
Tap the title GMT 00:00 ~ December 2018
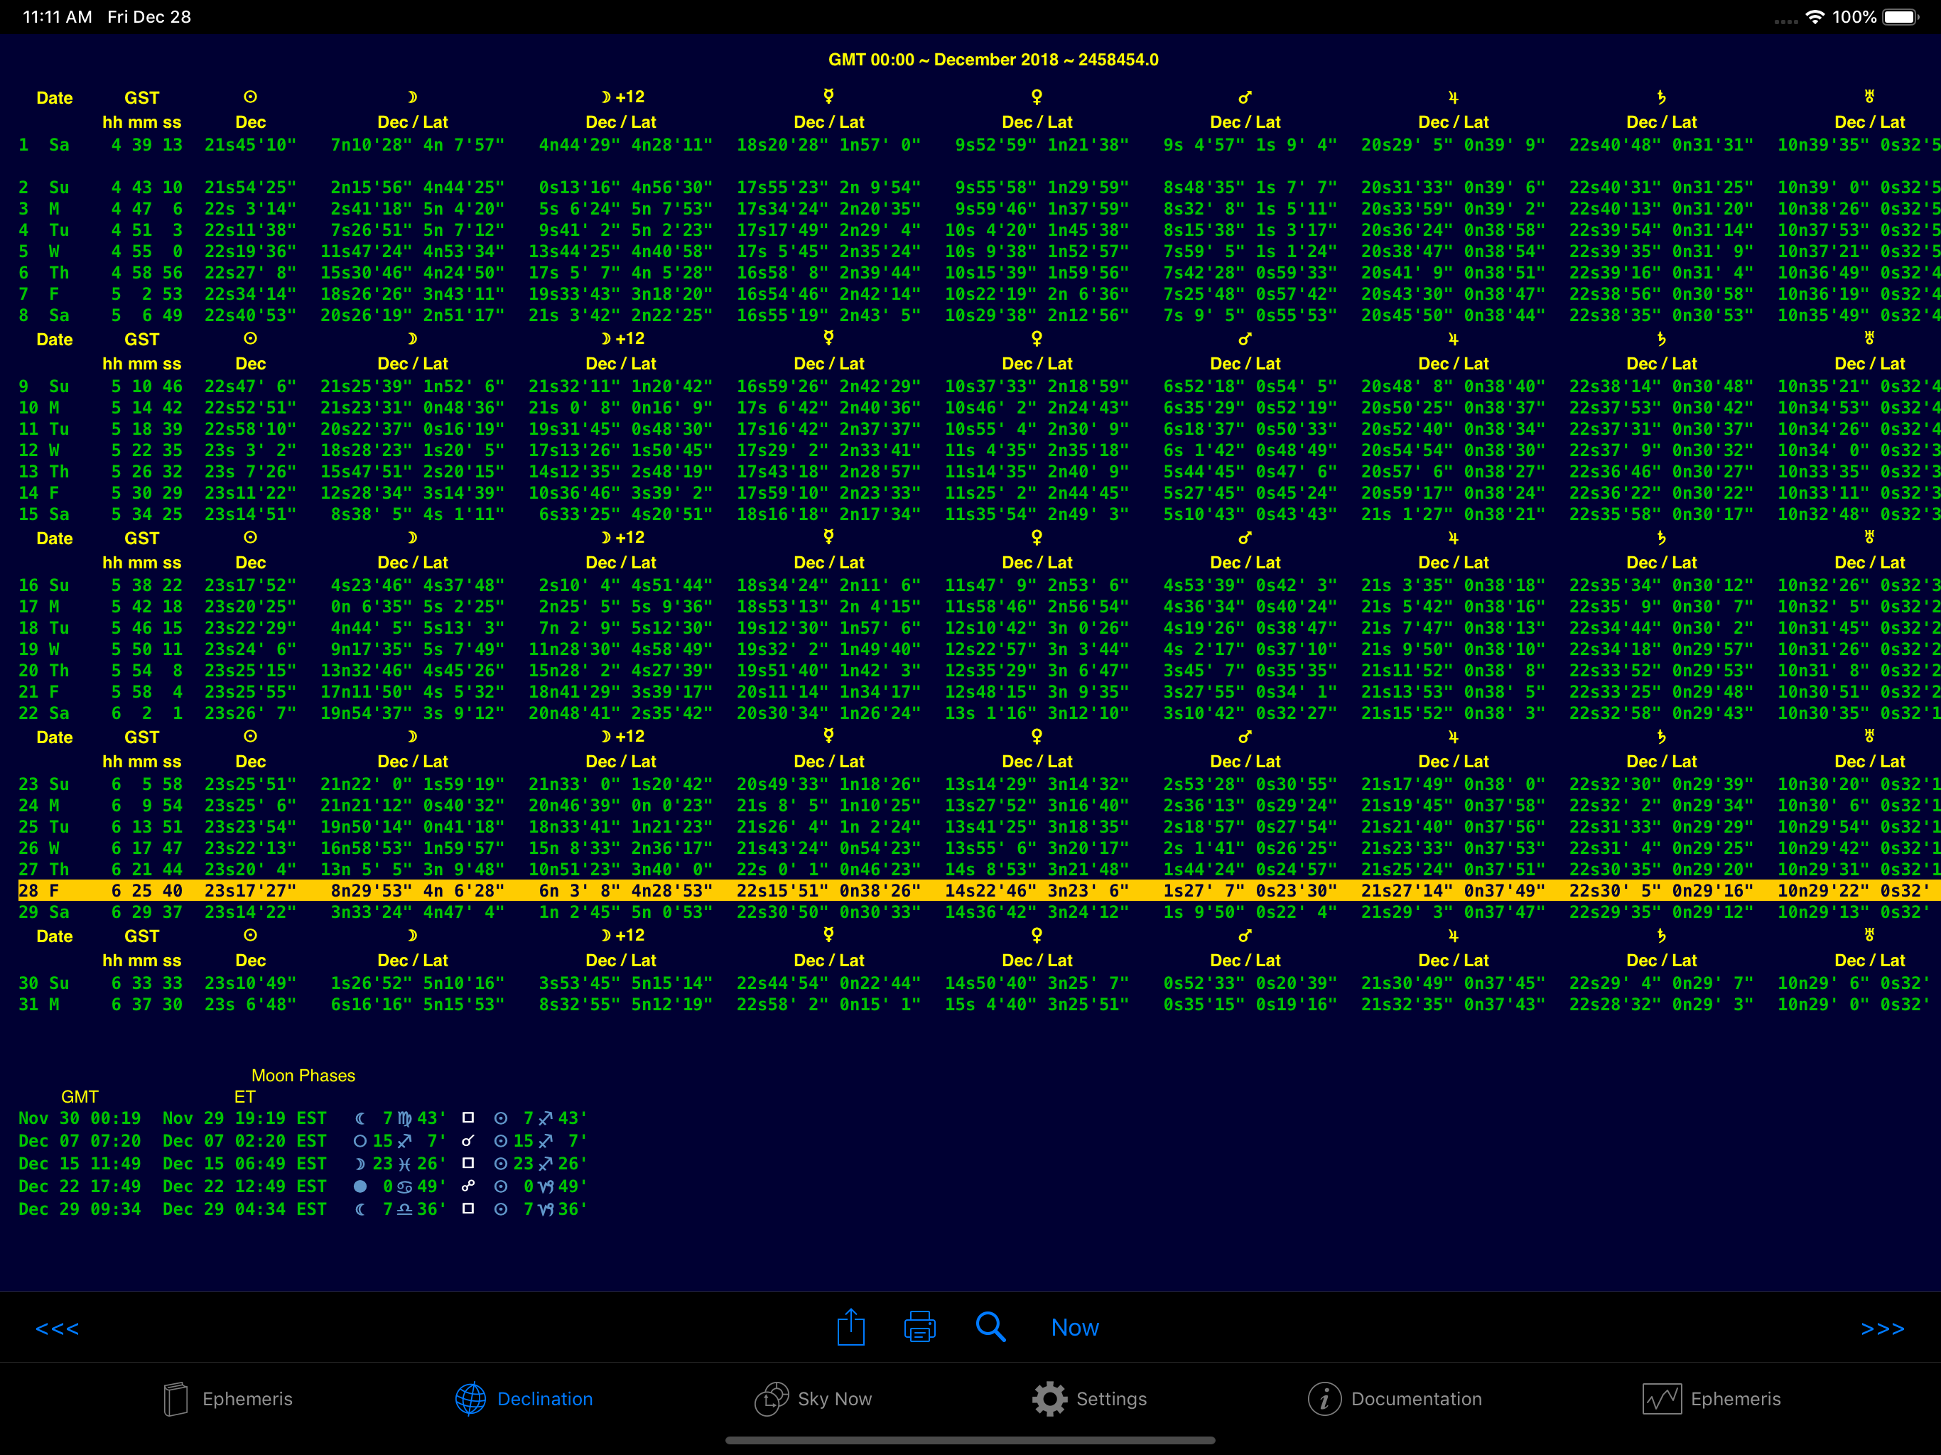pyautogui.click(x=993, y=60)
